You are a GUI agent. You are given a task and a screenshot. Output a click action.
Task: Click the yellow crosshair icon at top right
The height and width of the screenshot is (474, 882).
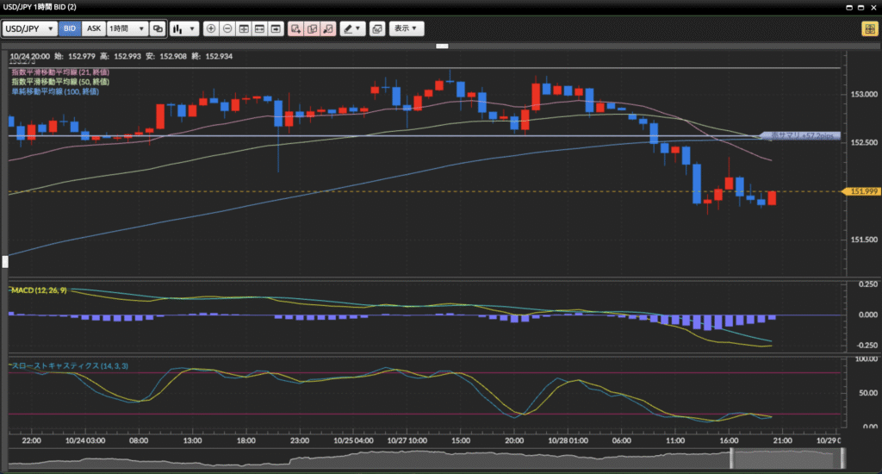pyautogui.click(x=869, y=28)
